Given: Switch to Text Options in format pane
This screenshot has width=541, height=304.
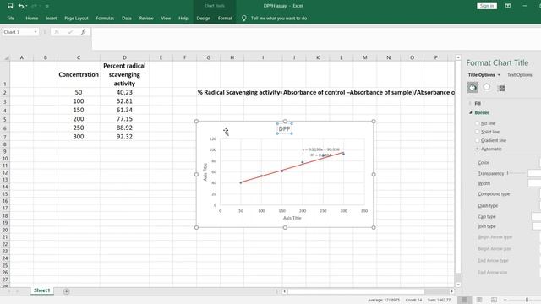Looking at the screenshot, I should [519, 75].
